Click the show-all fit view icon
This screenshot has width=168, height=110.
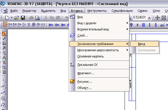[x=164, y=18]
